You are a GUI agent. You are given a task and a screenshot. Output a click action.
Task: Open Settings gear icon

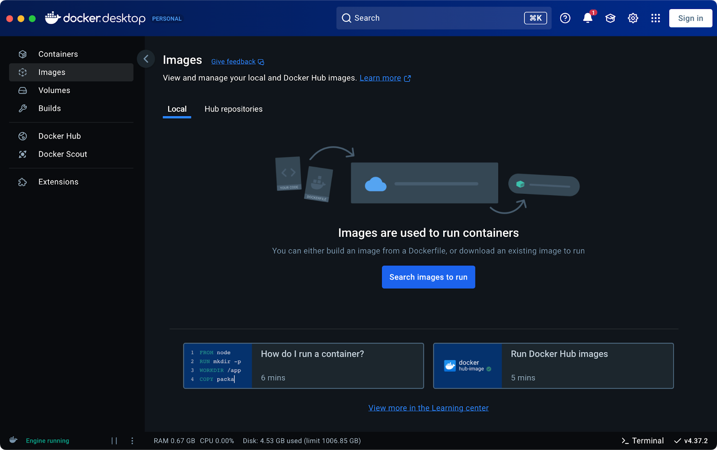[x=633, y=18]
